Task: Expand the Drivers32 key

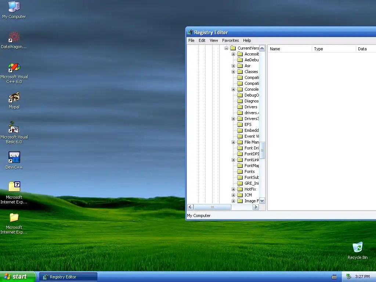Action: 233,119
